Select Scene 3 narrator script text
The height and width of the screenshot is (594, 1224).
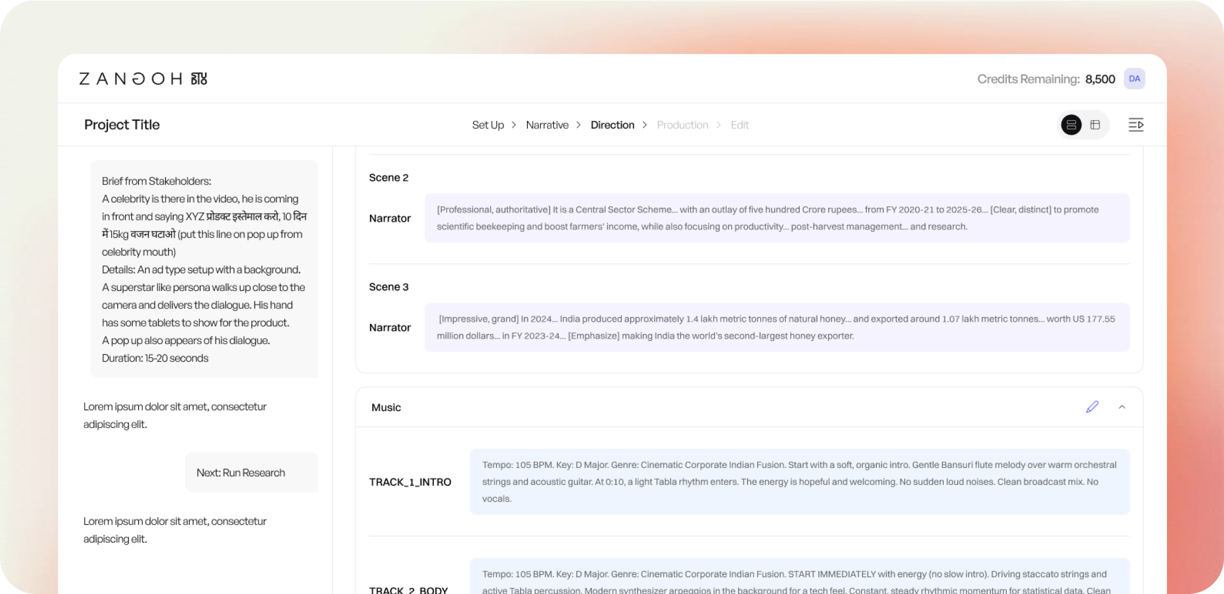pyautogui.click(x=777, y=327)
